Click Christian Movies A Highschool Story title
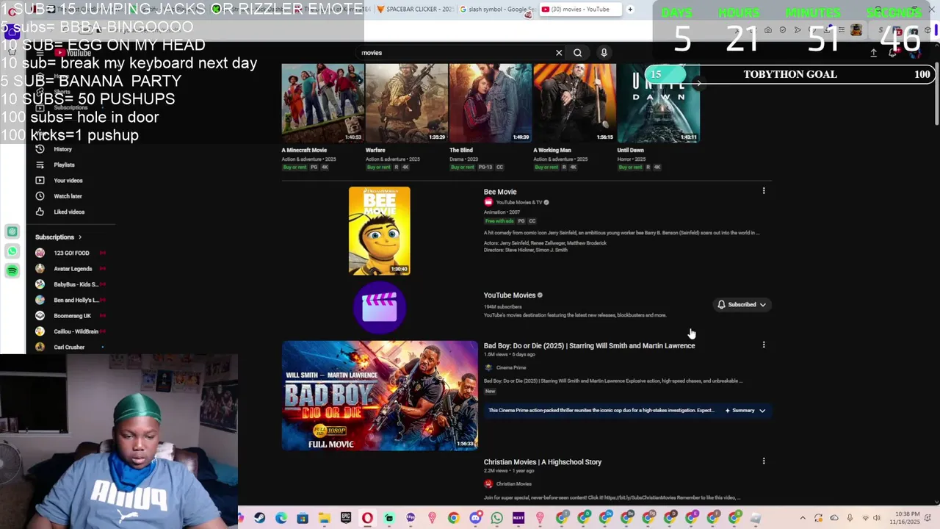This screenshot has width=940, height=529. point(543,462)
